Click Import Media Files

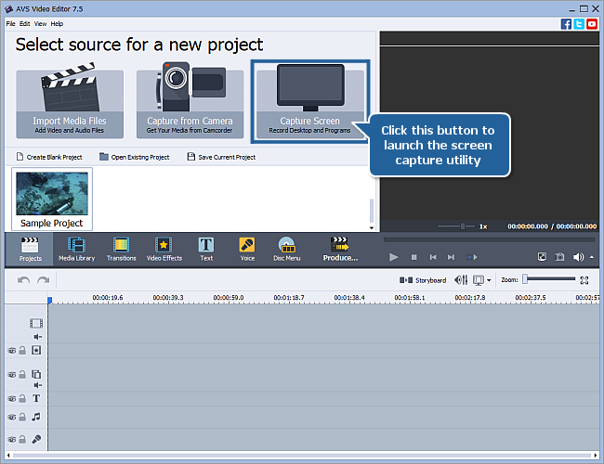click(70, 102)
